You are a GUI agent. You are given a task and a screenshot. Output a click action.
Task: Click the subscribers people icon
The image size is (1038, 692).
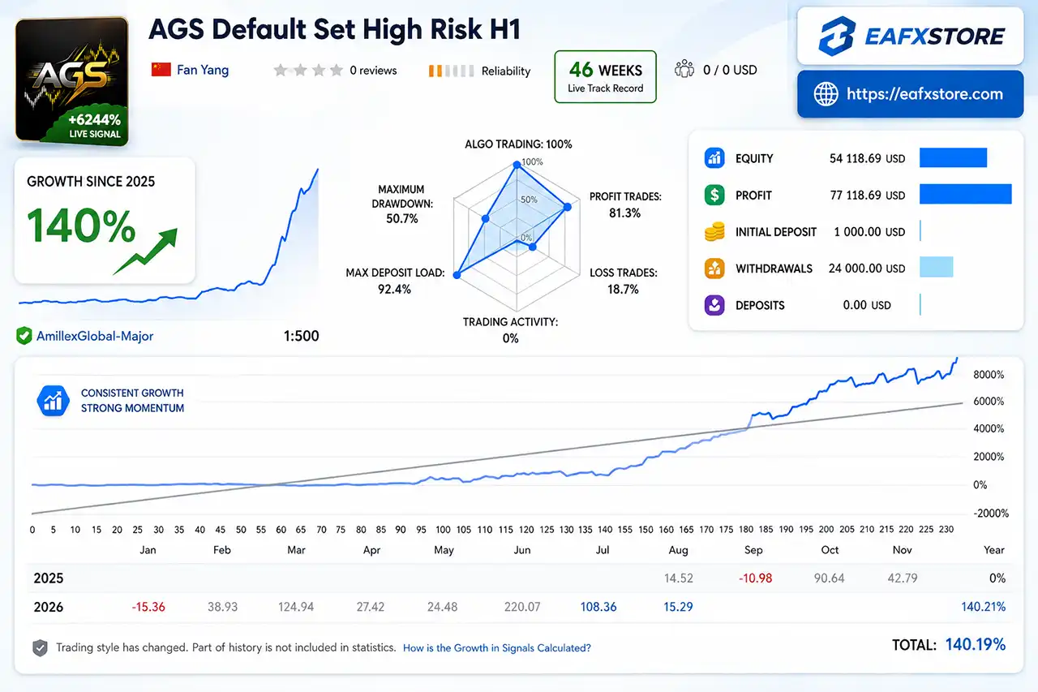pos(684,70)
